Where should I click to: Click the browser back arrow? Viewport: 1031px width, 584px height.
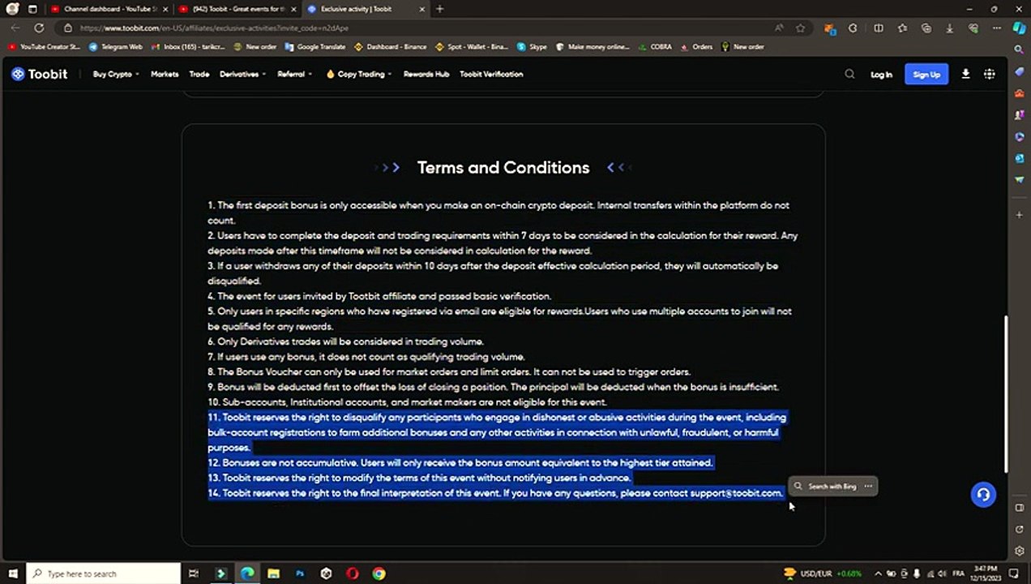(15, 28)
